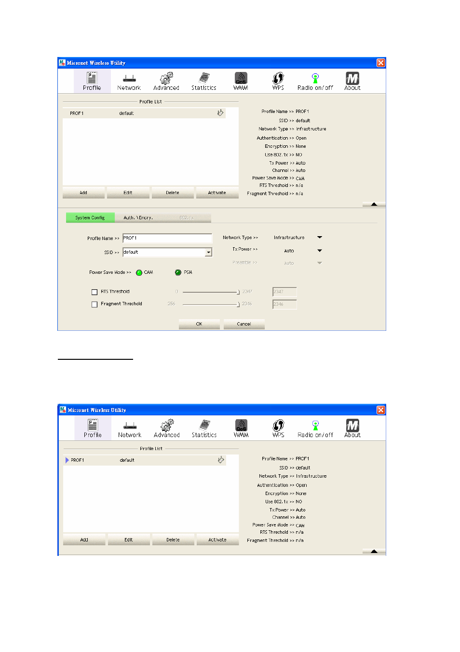Screen dimensions: 460x652
Task: Click the RTS Threshold slider
Action: click(211, 292)
